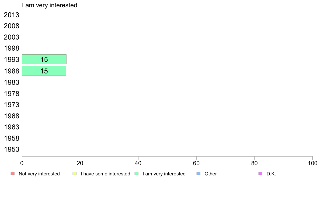Click the 100 tick on the x-axis
This screenshot has width=320, height=198.
coord(312,163)
